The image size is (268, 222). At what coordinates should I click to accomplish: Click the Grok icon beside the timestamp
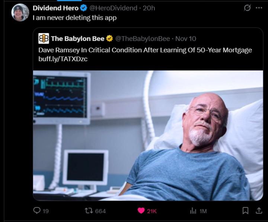point(246,8)
